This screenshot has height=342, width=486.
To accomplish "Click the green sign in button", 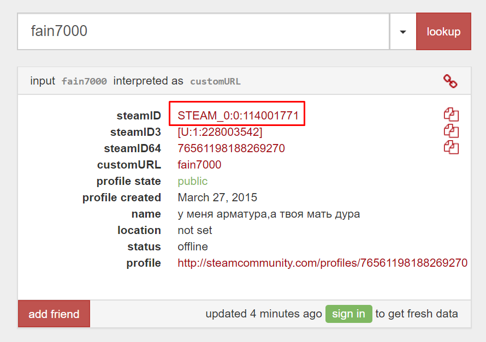I will point(349,314).
